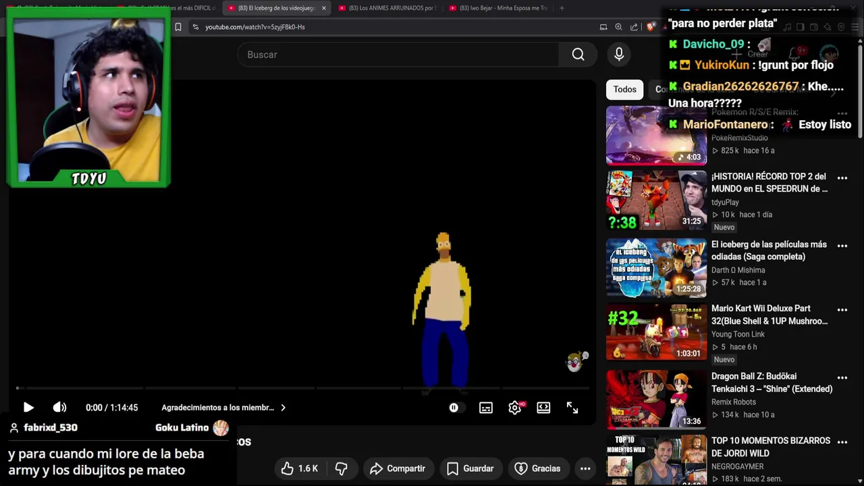Open more actions three-dot button below video
864x486 pixels.
585,468
